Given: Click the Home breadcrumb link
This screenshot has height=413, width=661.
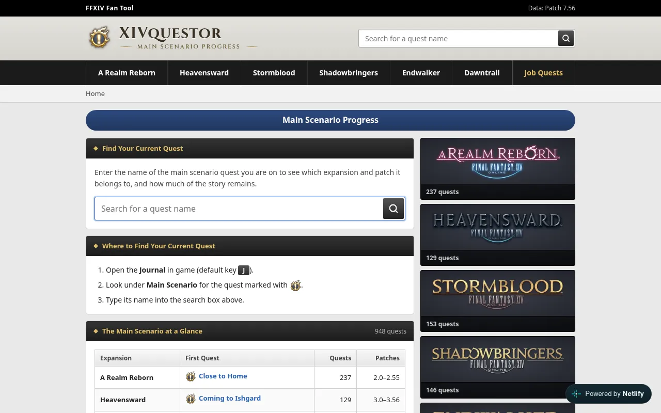Looking at the screenshot, I should (95, 93).
